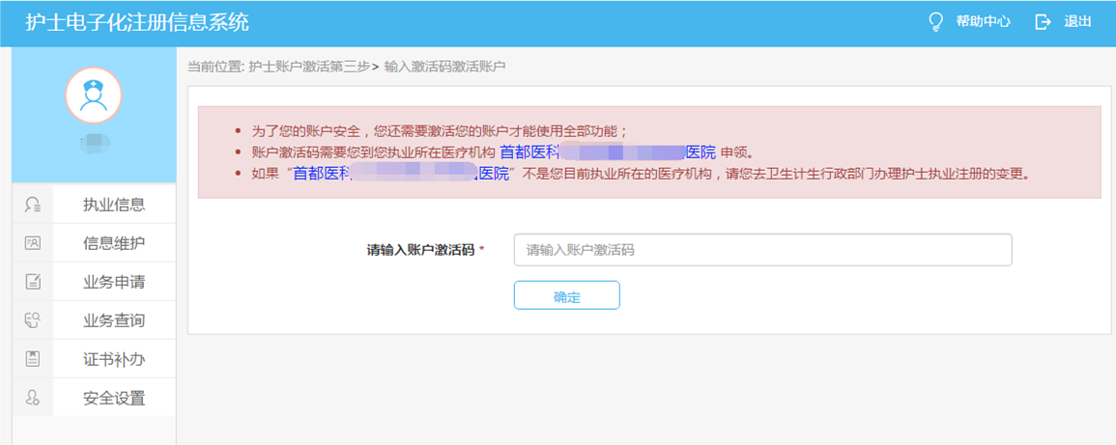Viewport: 1116px width, 445px height.
Task: Click the 证书补办 certificate icon
Action: tap(33, 359)
